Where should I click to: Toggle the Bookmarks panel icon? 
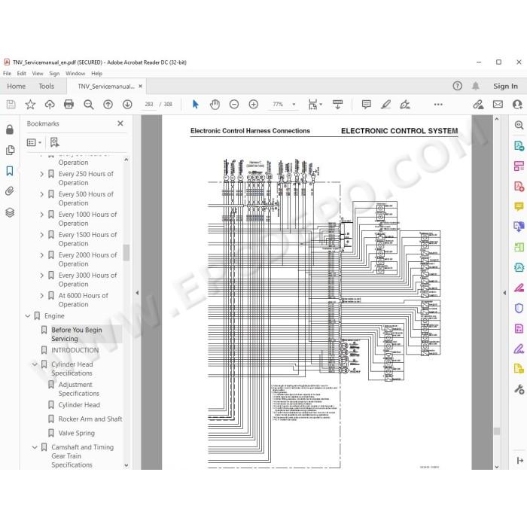pos(10,171)
